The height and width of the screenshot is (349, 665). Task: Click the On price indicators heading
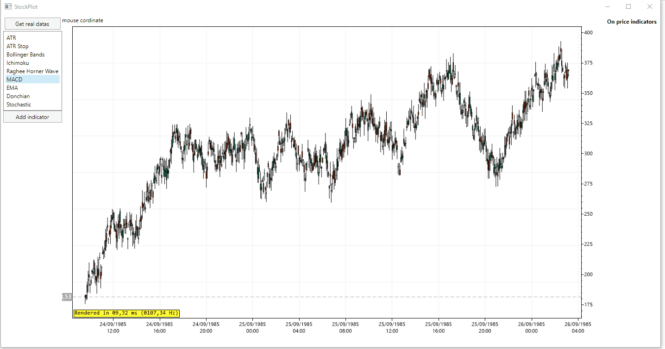click(632, 22)
